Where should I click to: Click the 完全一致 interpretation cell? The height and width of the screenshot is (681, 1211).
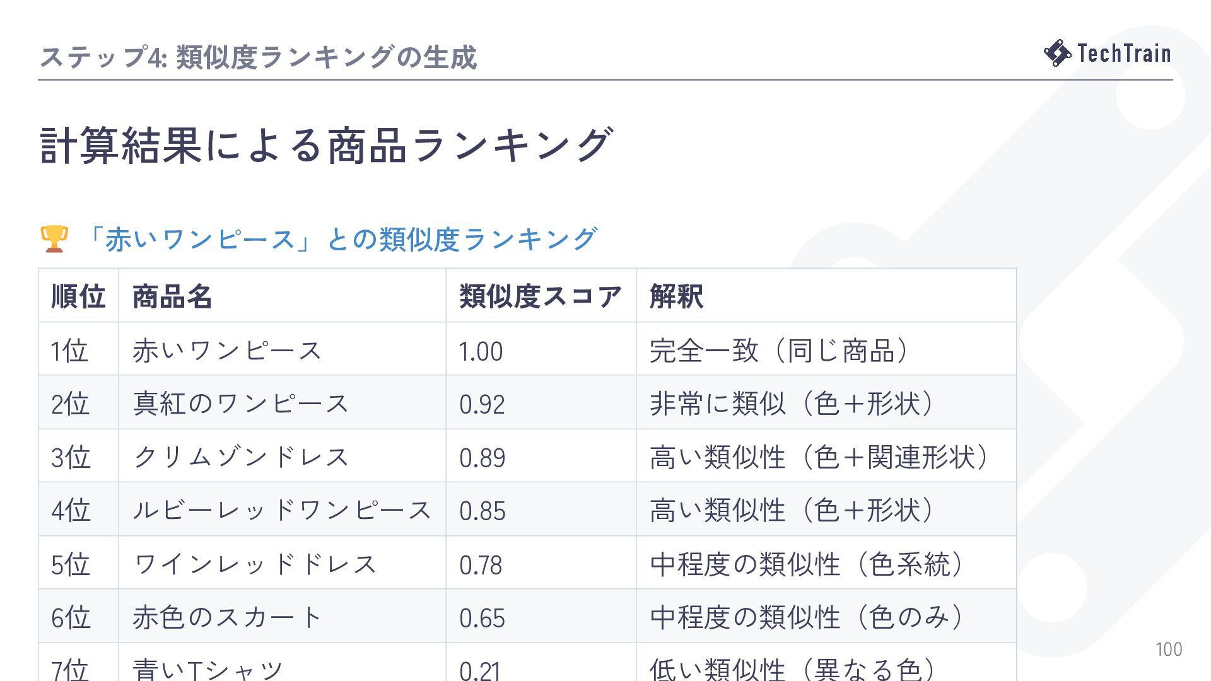(x=826, y=349)
